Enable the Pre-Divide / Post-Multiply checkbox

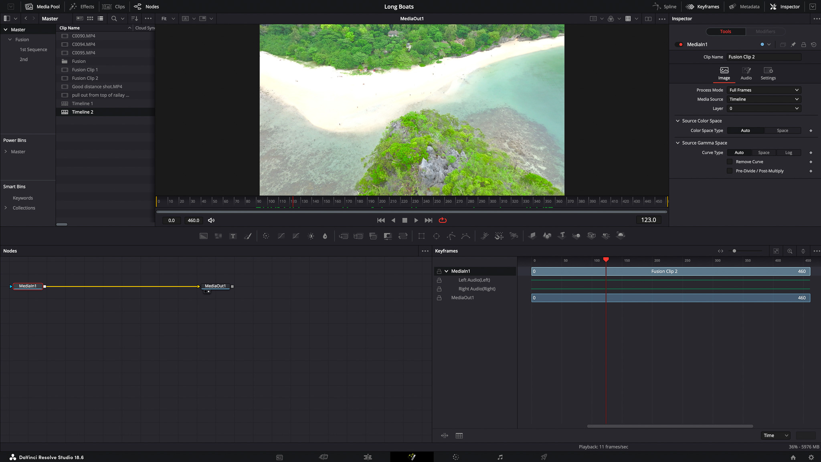730,171
